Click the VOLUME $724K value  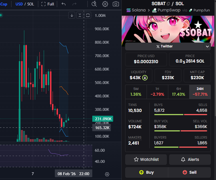(135, 127)
